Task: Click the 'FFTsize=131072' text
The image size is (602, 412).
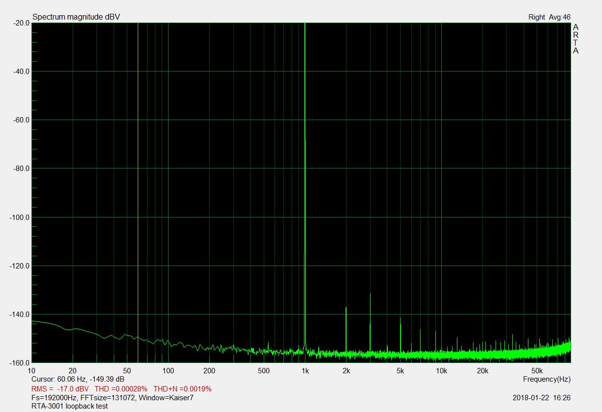Action: 107,398
